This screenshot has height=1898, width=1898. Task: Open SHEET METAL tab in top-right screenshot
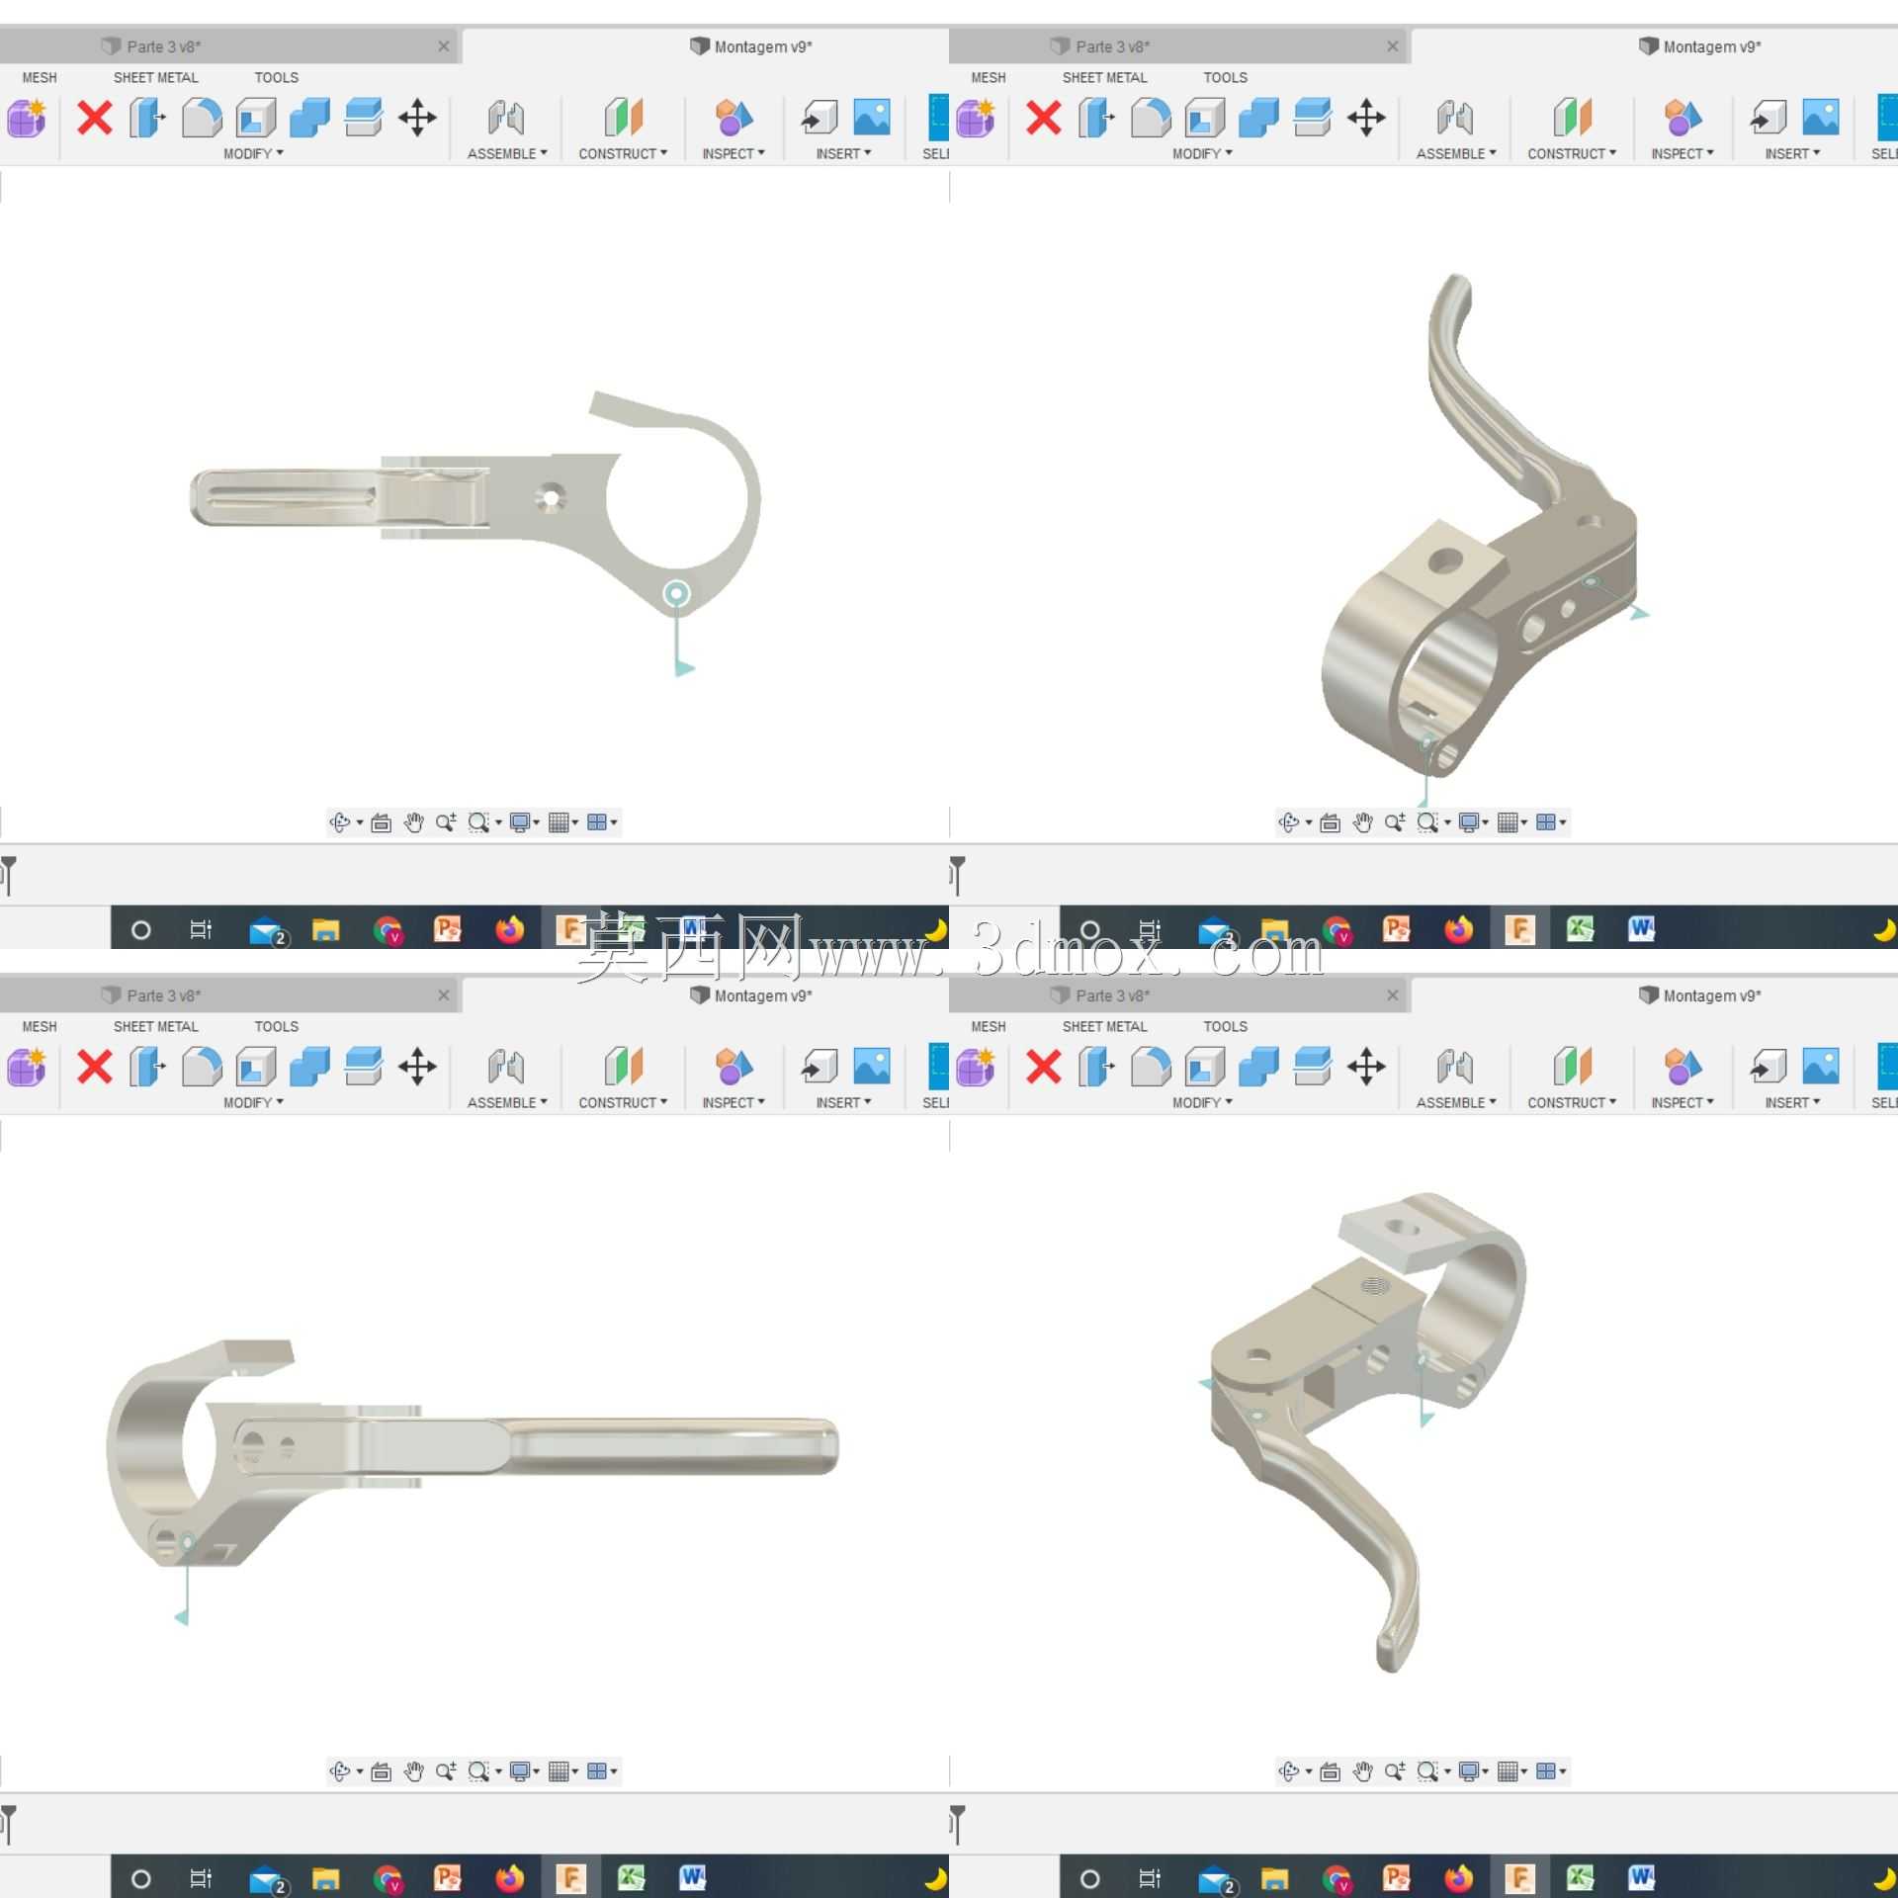[x=1104, y=77]
